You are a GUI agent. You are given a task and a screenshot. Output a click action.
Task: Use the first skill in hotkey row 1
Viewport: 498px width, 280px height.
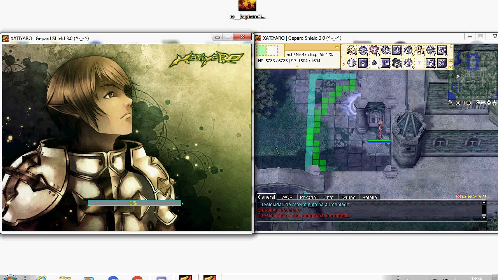click(x=352, y=50)
